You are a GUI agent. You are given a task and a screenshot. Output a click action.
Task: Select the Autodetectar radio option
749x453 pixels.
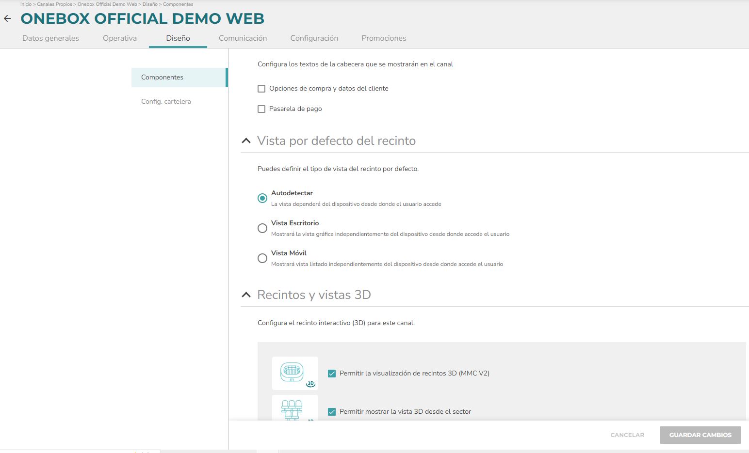262,198
